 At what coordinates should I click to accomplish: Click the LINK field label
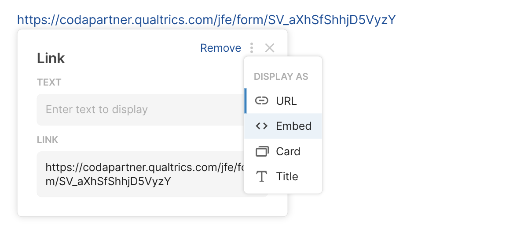(x=48, y=140)
